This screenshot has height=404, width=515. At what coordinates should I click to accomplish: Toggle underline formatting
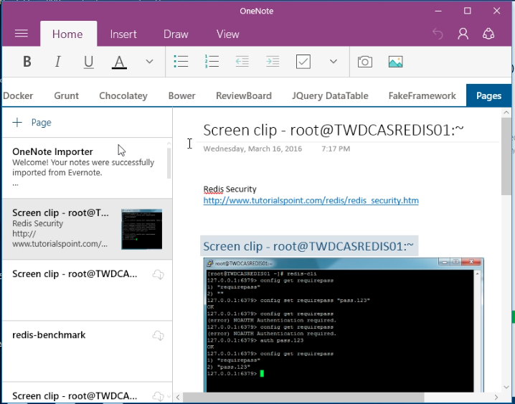point(89,62)
